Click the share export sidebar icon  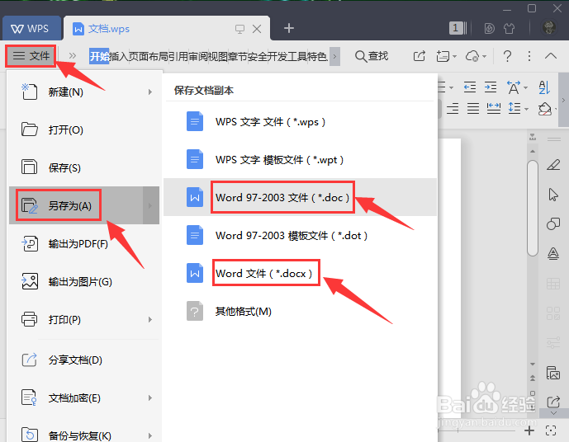553,402
